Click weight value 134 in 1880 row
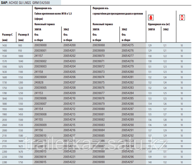 pyautogui.click(x=150, y=104)
